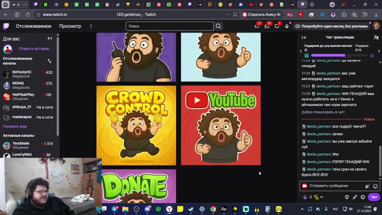Open the Отслеживаемое tab
This screenshot has width=382, height=215.
click(33, 26)
